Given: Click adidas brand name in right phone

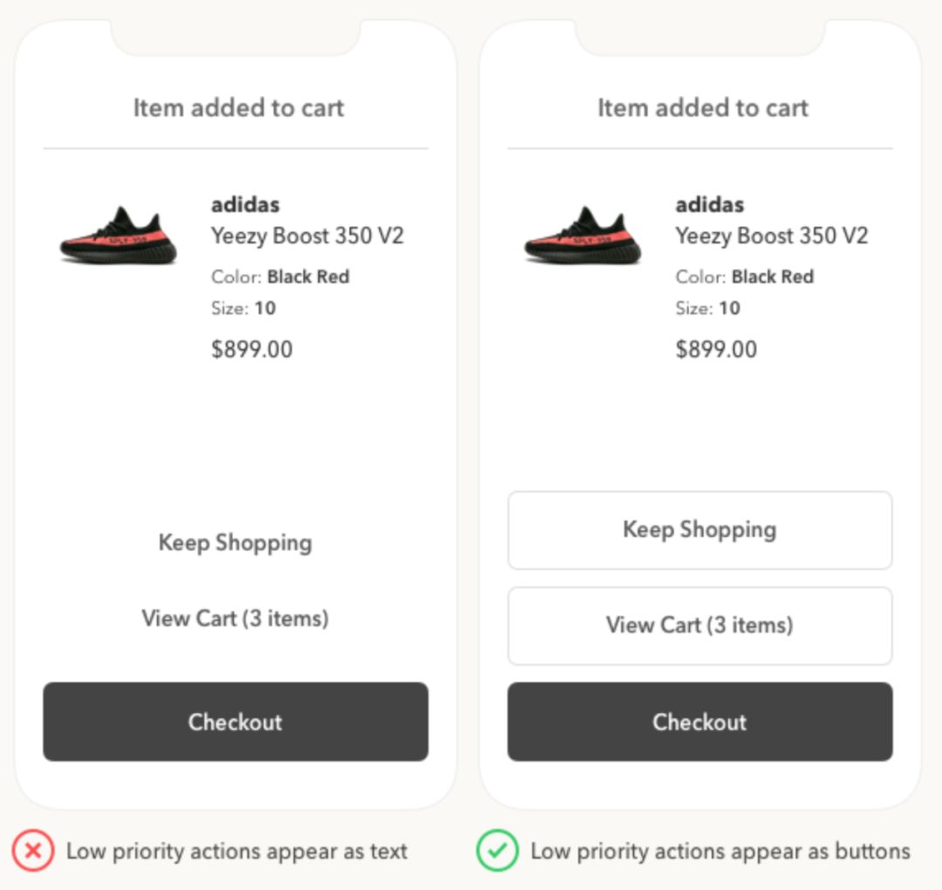Looking at the screenshot, I should (x=709, y=205).
